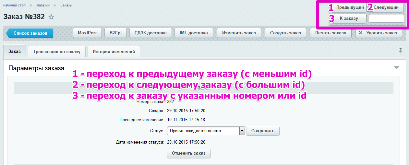
Task: Select IML доставка button
Action: 194,33
